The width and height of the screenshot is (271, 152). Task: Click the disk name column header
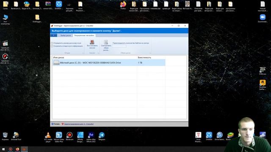click(94, 57)
